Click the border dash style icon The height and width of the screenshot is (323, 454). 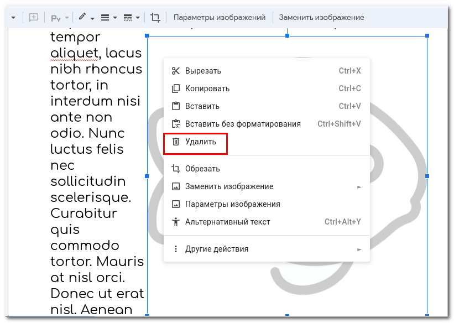click(128, 18)
